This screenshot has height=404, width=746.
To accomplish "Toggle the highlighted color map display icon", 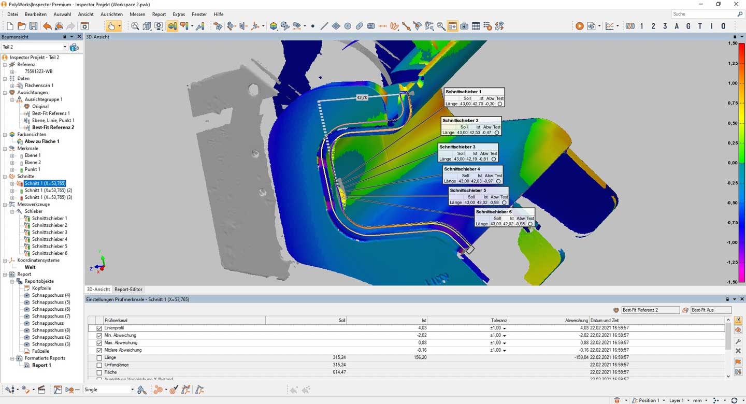I will [x=173, y=26].
